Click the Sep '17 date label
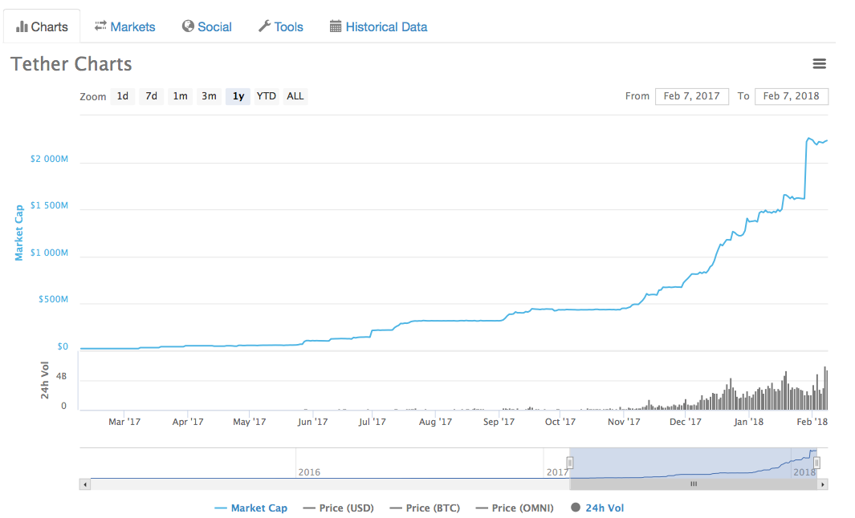 (499, 422)
